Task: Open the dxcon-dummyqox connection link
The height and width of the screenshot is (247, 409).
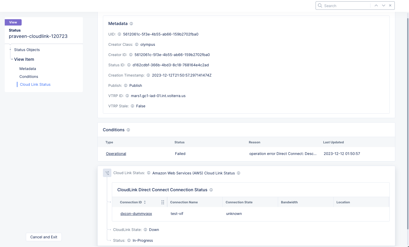Action: coord(136,214)
